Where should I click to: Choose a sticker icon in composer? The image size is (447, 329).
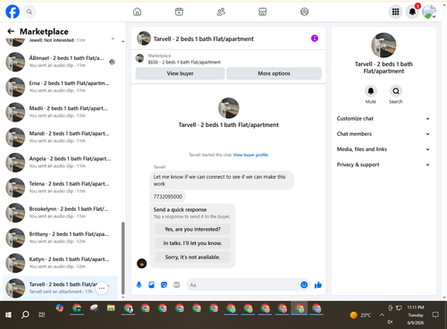(x=164, y=285)
